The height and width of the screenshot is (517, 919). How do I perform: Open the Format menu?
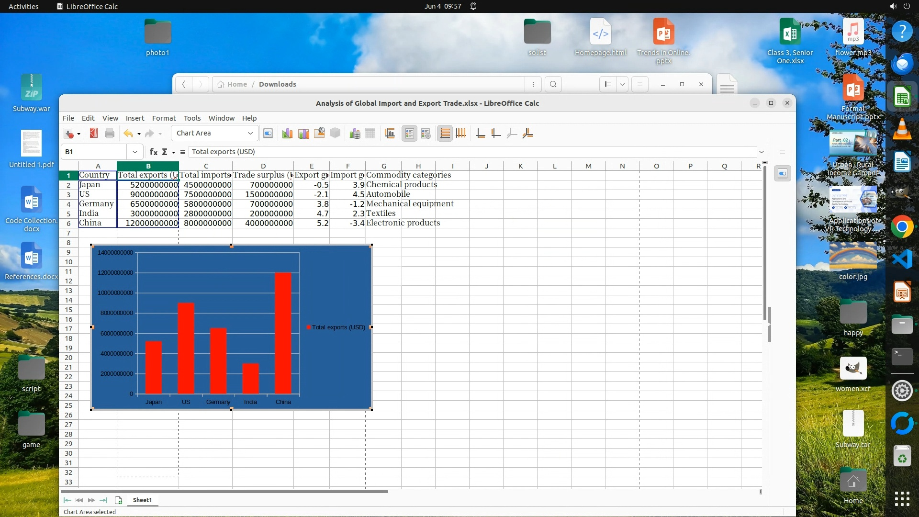[x=164, y=118]
